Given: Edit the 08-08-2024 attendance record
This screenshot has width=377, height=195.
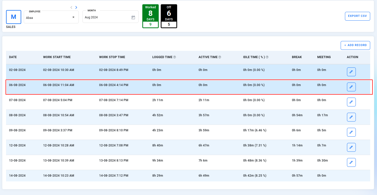Looking at the screenshot, I should click(x=351, y=117).
